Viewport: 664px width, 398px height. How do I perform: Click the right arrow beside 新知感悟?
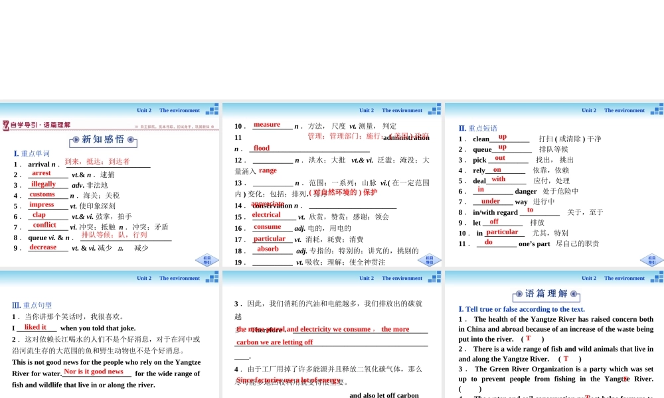click(131, 139)
